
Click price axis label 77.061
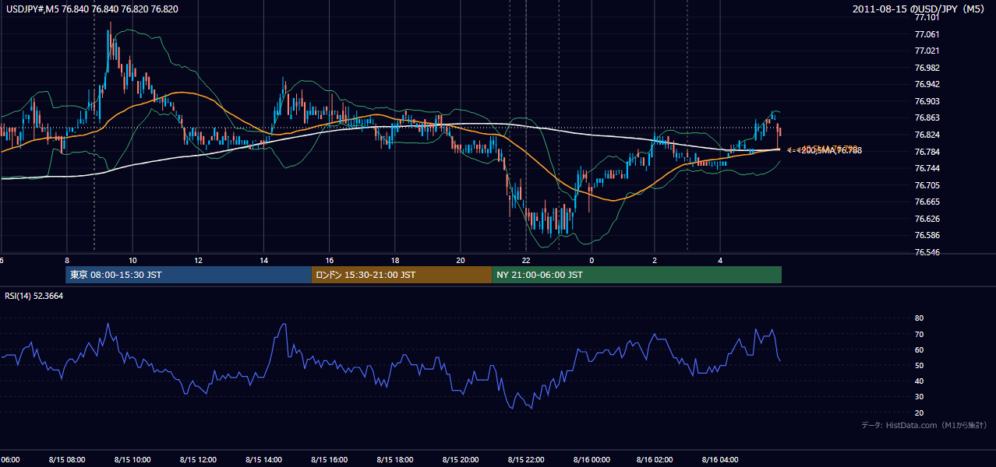927,34
